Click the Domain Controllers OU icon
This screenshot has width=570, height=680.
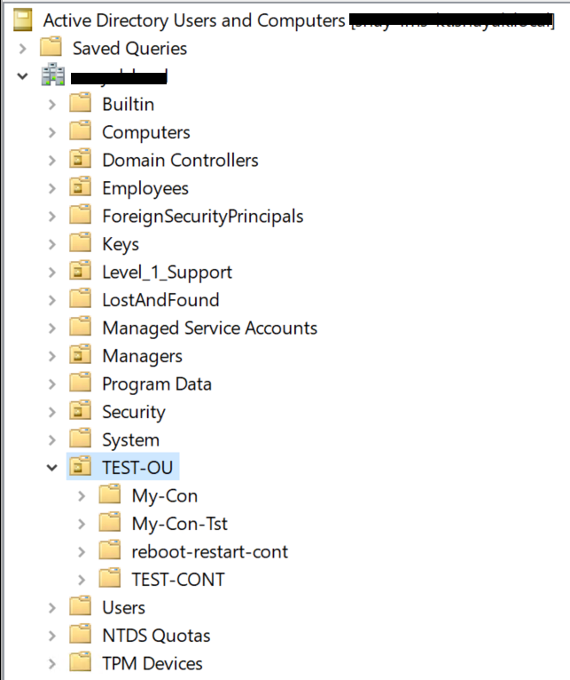coord(81,161)
